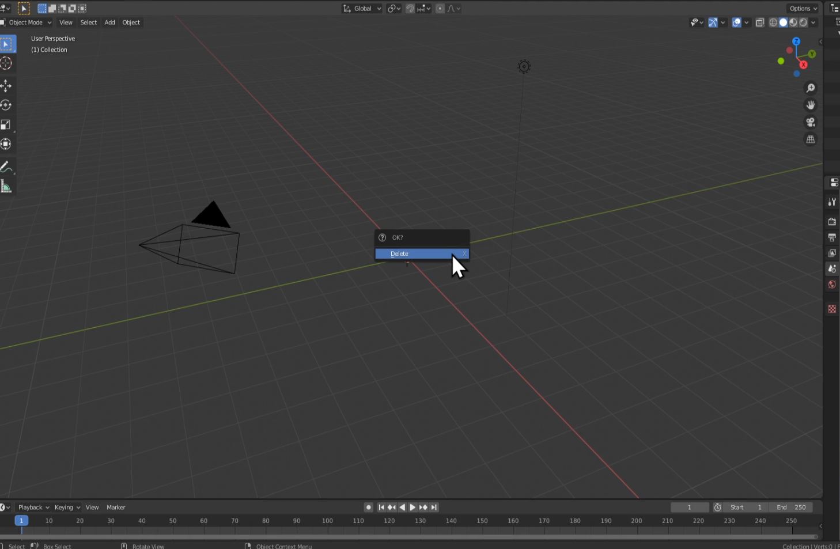This screenshot has height=549, width=840.
Task: Switch perspective/orthographic with grid icon
Action: coord(811,139)
